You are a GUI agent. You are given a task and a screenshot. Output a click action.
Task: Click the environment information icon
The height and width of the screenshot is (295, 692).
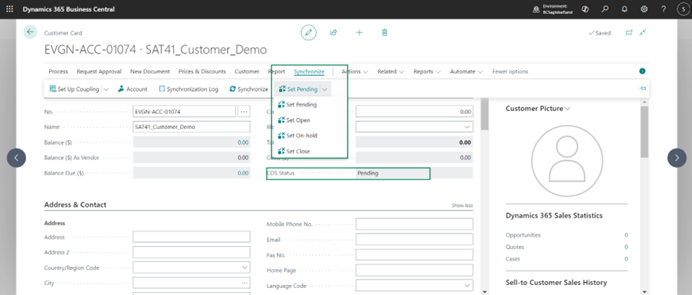pyautogui.click(x=536, y=9)
